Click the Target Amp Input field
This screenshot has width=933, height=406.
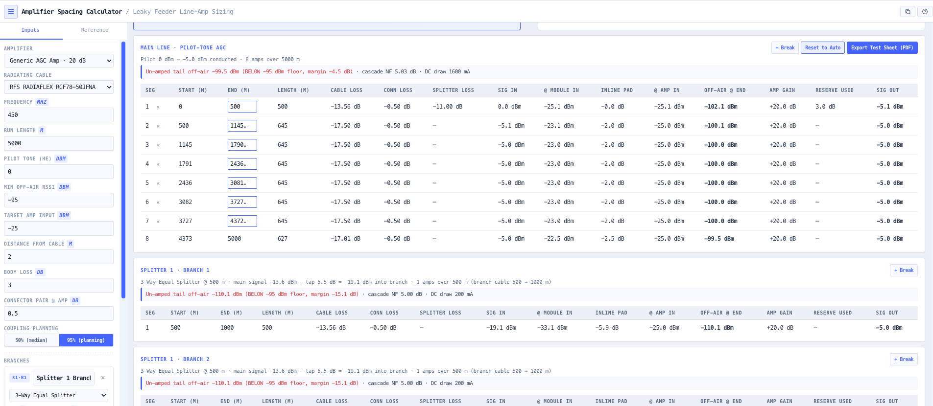pos(59,228)
